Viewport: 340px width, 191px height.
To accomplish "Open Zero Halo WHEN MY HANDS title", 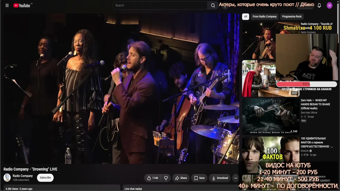I will tap(316, 104).
